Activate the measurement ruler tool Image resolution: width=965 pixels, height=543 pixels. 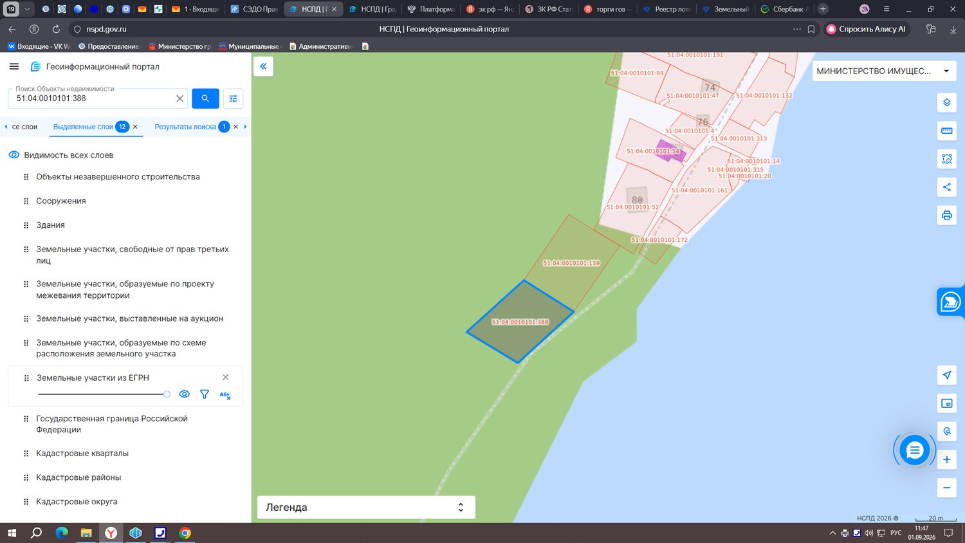[946, 131]
